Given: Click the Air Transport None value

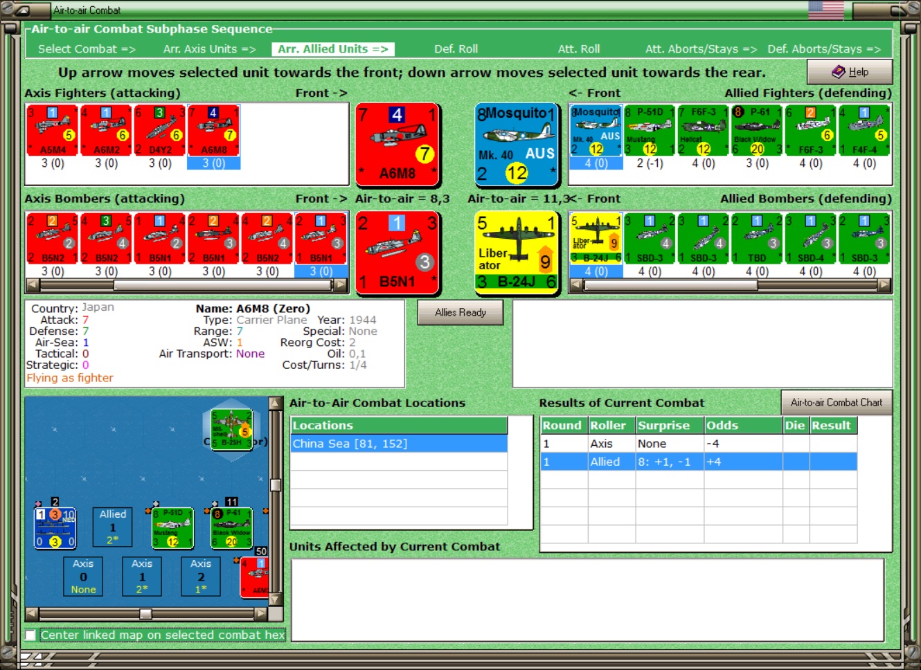Looking at the screenshot, I should click(x=250, y=354).
